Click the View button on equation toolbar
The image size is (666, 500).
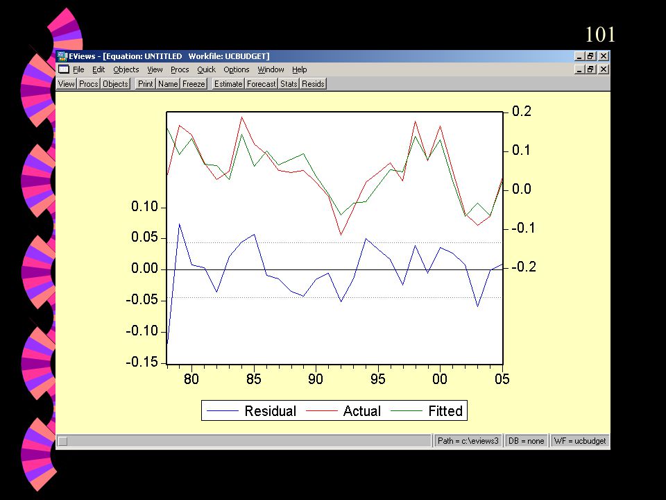pos(67,84)
